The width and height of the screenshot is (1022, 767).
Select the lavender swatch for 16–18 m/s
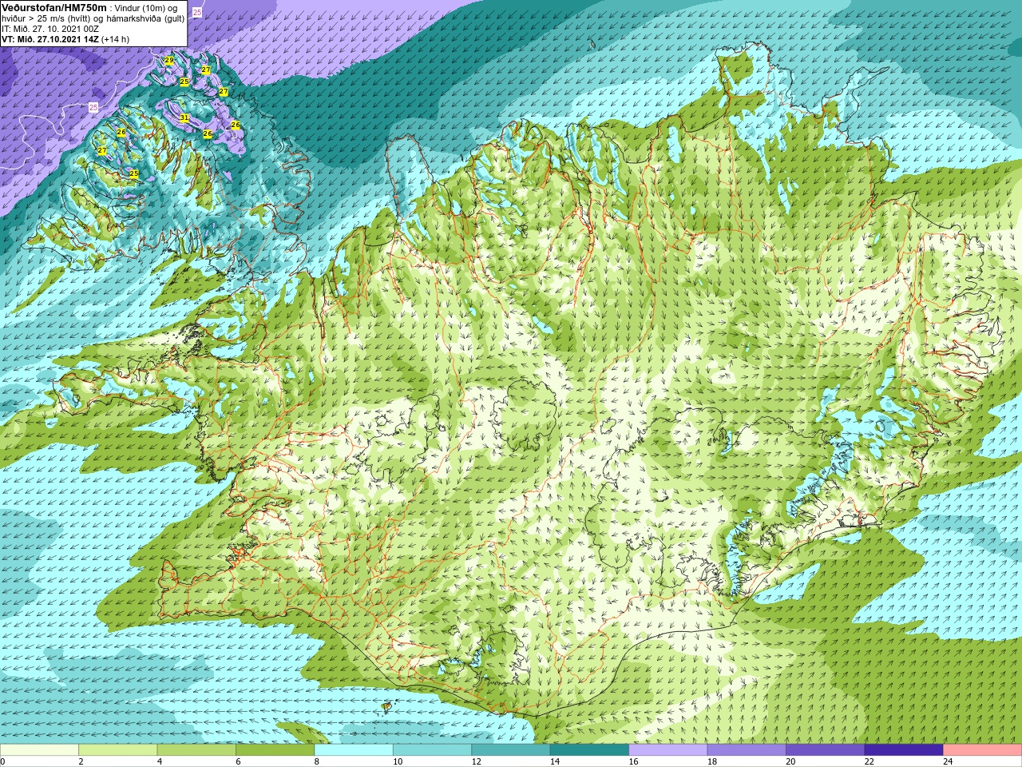[668, 750]
